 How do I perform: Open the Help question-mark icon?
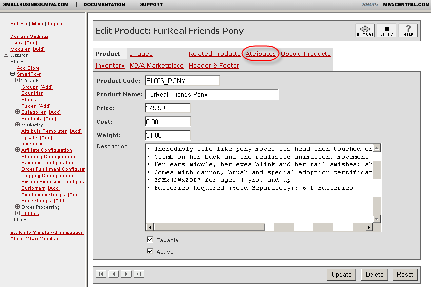coord(408,31)
